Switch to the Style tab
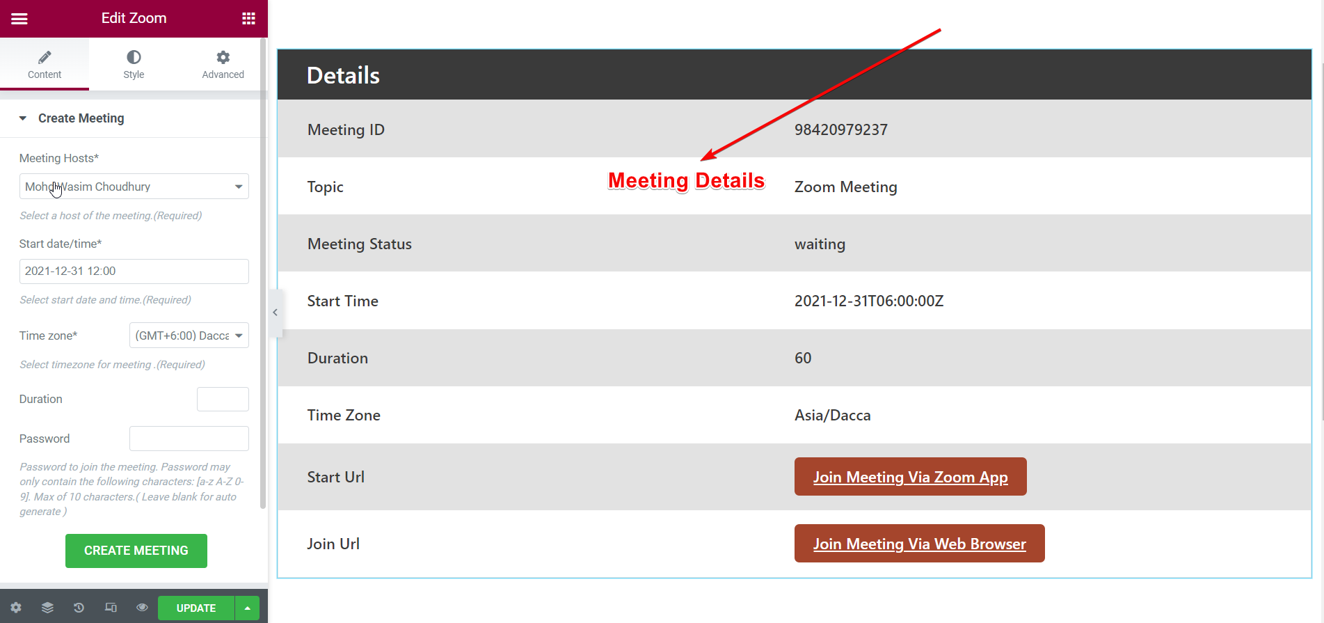Image resolution: width=1324 pixels, height=623 pixels. click(x=134, y=64)
